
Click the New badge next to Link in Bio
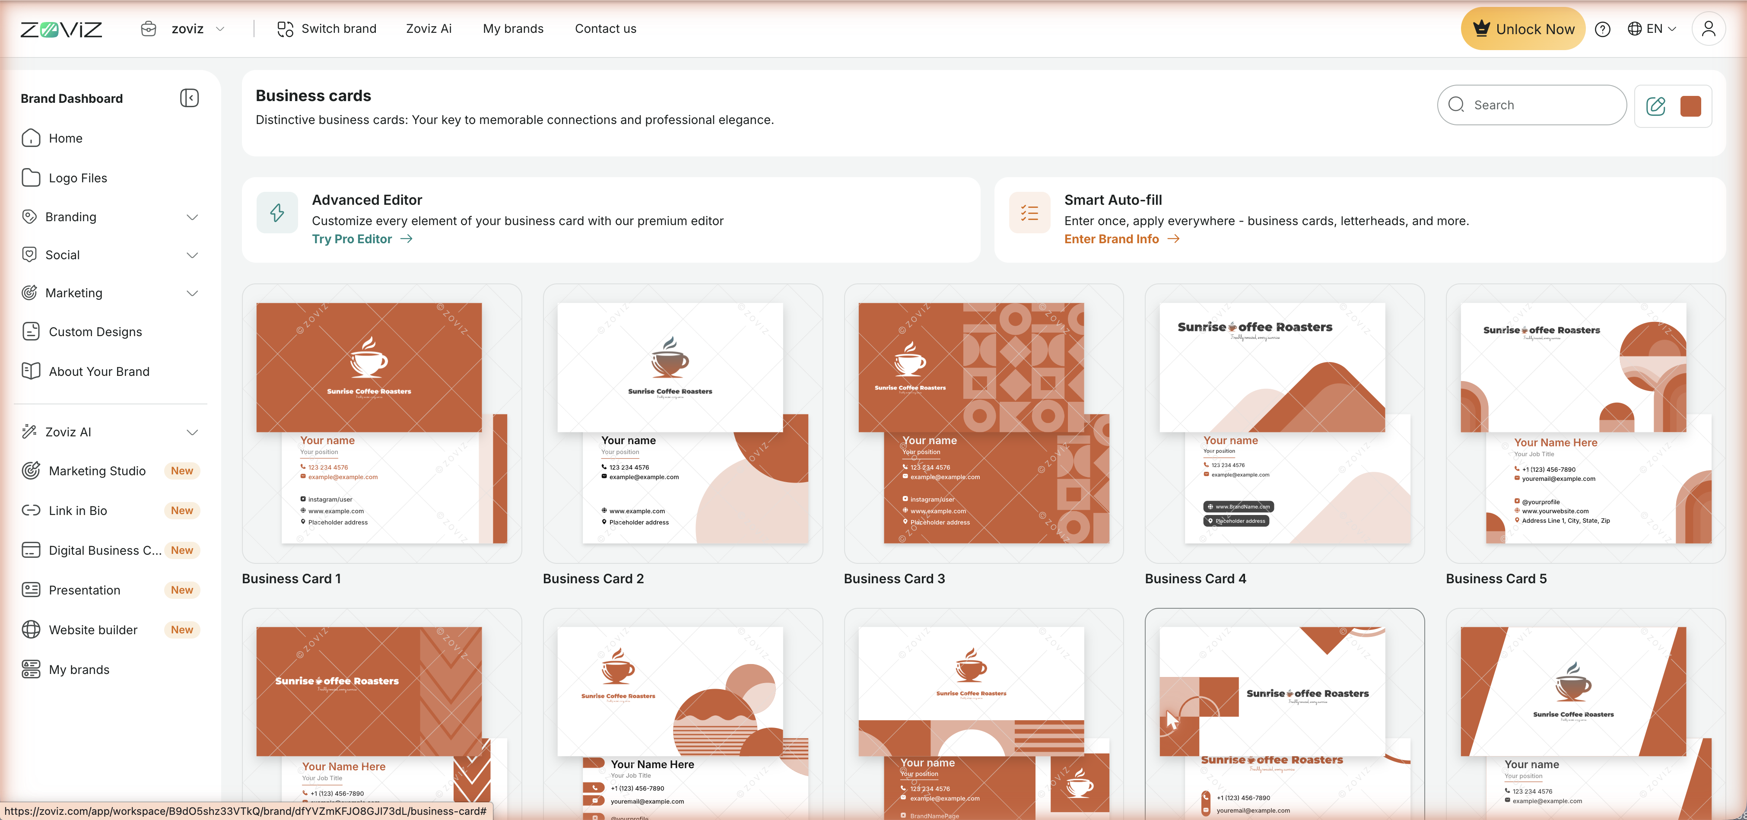[x=182, y=510]
